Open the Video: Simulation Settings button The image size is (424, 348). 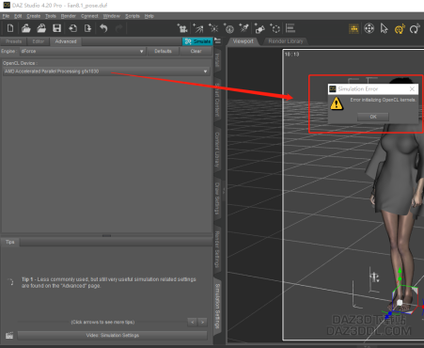pyautogui.click(x=113, y=336)
